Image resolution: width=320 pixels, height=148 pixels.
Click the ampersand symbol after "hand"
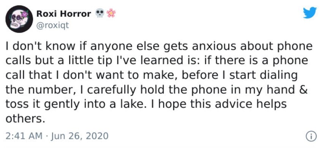304,90
